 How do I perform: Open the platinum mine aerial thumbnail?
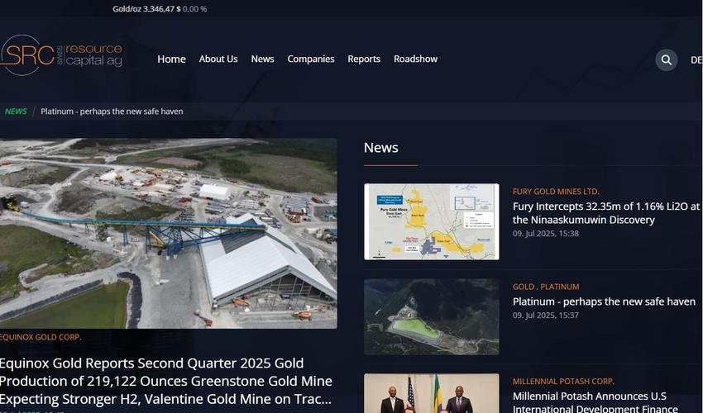click(431, 317)
